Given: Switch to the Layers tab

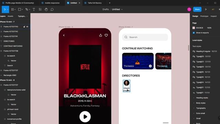Looking at the screenshot, I should pyautogui.click(x=3, y=16).
